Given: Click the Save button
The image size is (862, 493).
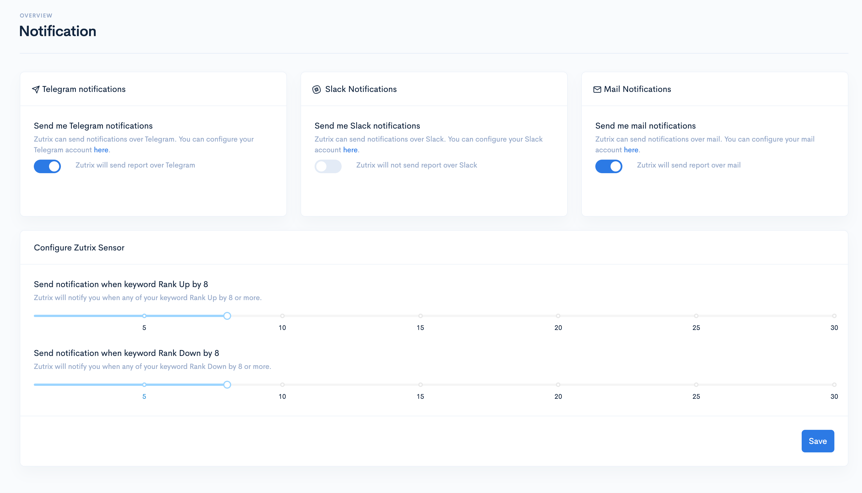Looking at the screenshot, I should coord(818,441).
